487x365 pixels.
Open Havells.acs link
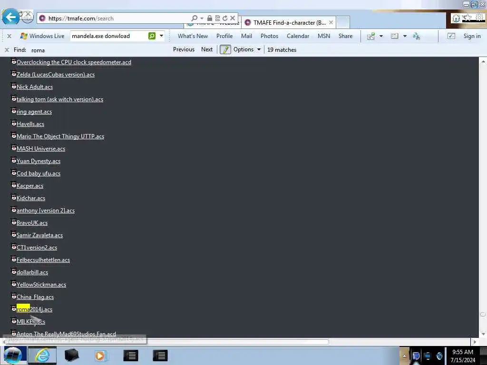(x=30, y=124)
